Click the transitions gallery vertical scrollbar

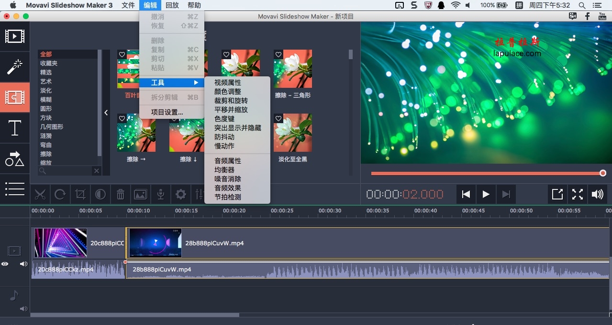pyautogui.click(x=350, y=54)
